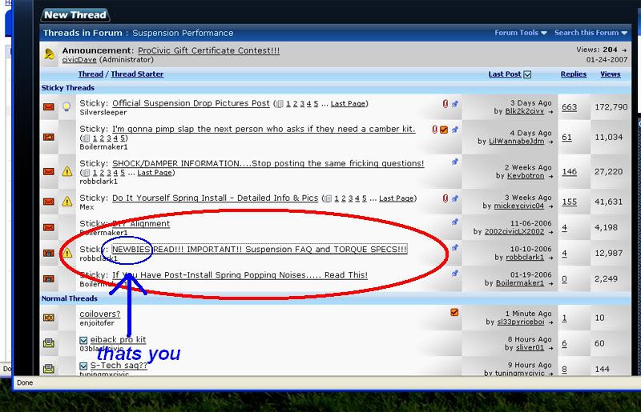Image resolution: width=641 pixels, height=412 pixels.
Task: Open Kevbotron's profile link
Action: 526,176
